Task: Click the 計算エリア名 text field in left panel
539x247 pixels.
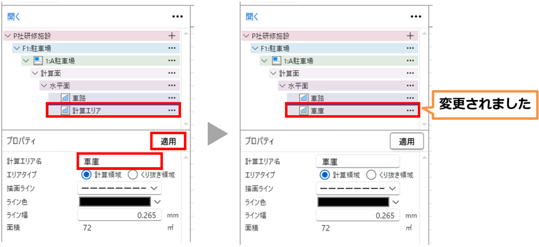Action: tap(120, 161)
